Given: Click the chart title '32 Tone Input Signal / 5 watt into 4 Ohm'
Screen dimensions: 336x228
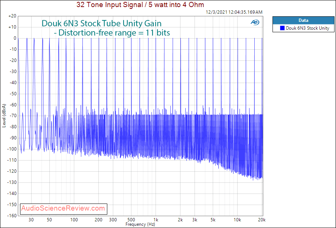Looking at the screenshot, I should tap(140, 4).
